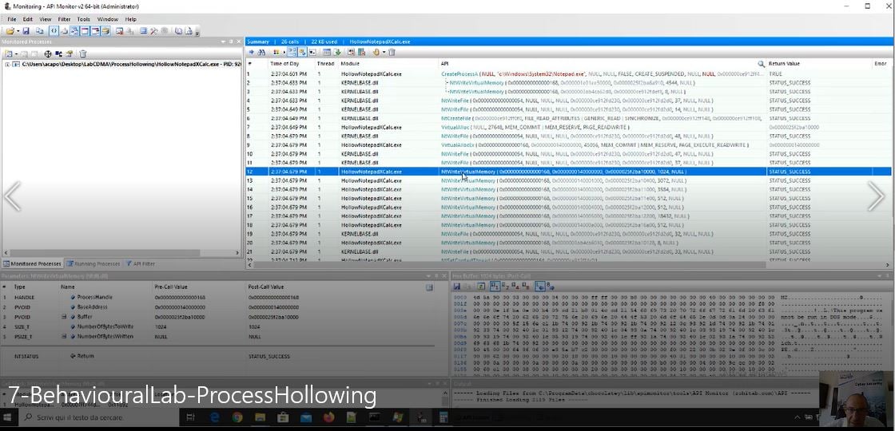
Task: Click the wrench options icon in main toolbar
Action: pyautogui.click(x=153, y=31)
